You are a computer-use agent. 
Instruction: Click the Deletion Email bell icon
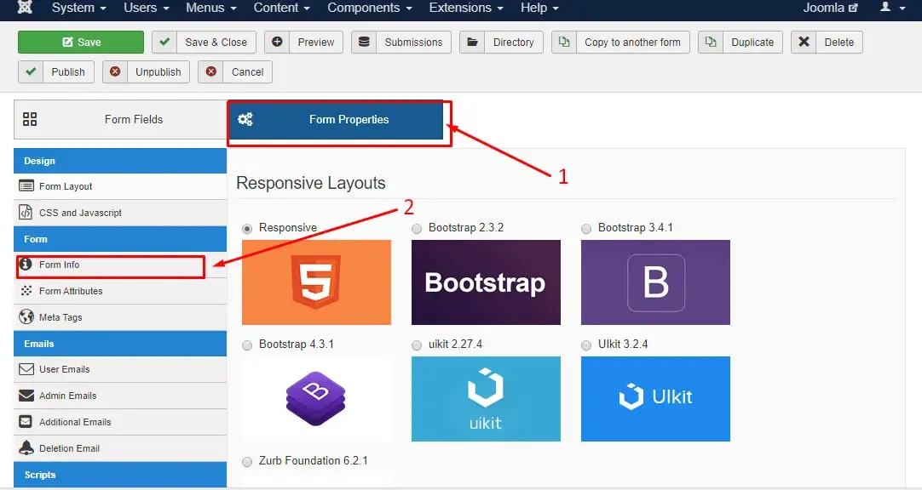(x=26, y=447)
